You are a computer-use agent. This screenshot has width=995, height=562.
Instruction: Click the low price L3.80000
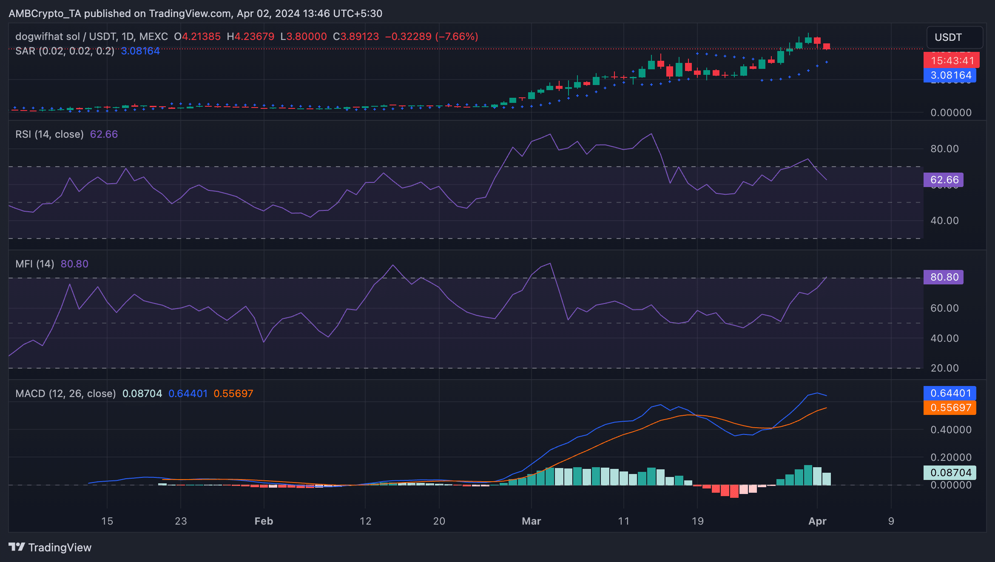[304, 37]
